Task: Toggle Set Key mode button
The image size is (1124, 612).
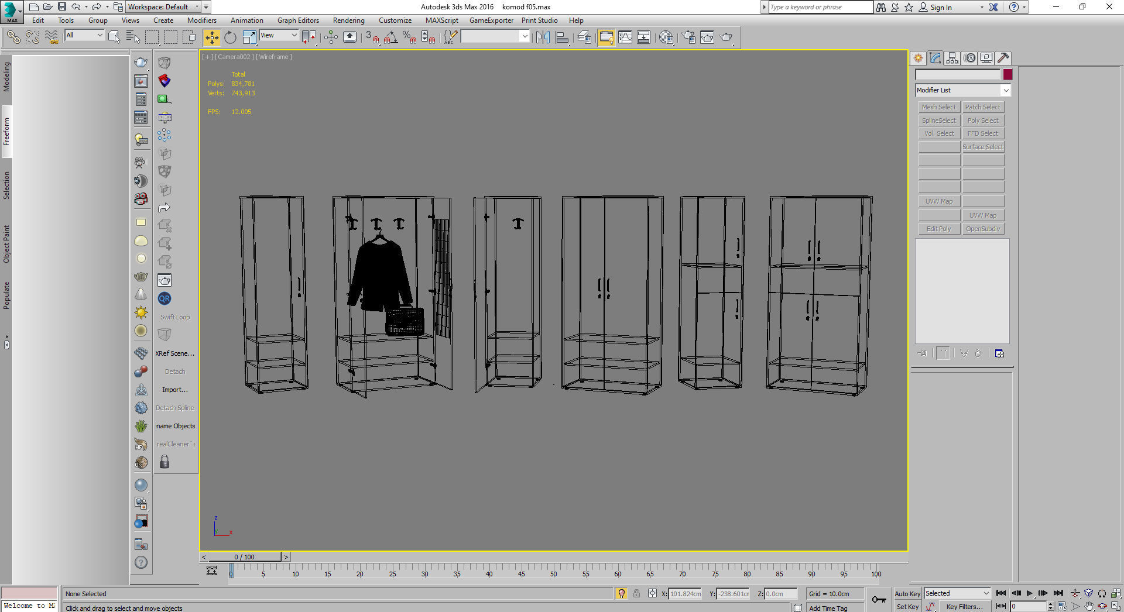Action: (907, 607)
